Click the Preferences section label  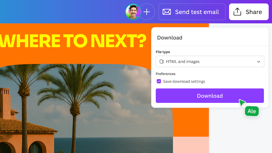click(165, 74)
